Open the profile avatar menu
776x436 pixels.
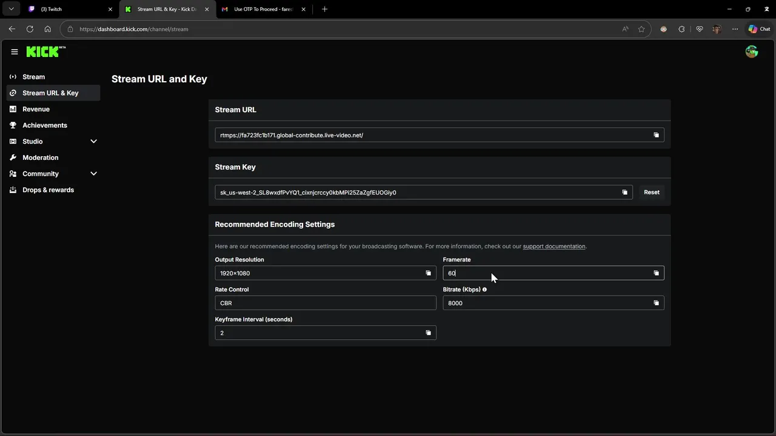click(751, 51)
